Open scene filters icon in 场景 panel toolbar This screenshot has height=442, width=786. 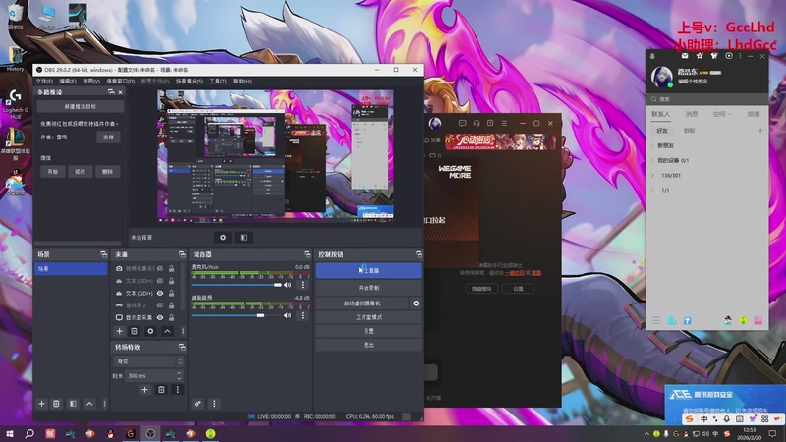(73, 404)
